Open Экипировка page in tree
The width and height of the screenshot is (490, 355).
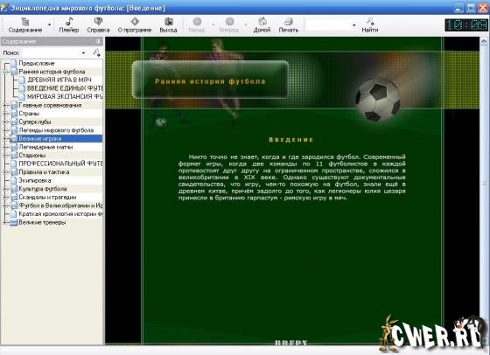pos(35,180)
